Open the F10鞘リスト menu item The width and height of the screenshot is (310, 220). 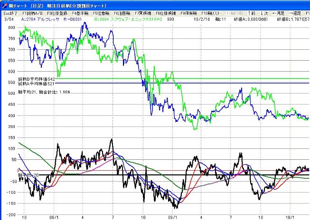coord(211,13)
